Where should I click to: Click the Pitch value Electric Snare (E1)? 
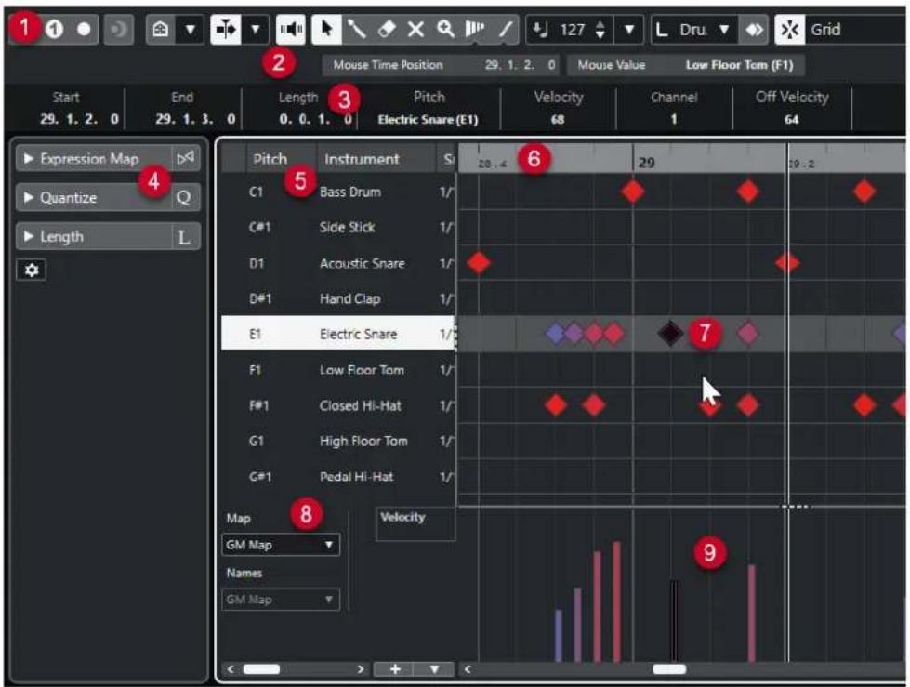(x=429, y=120)
